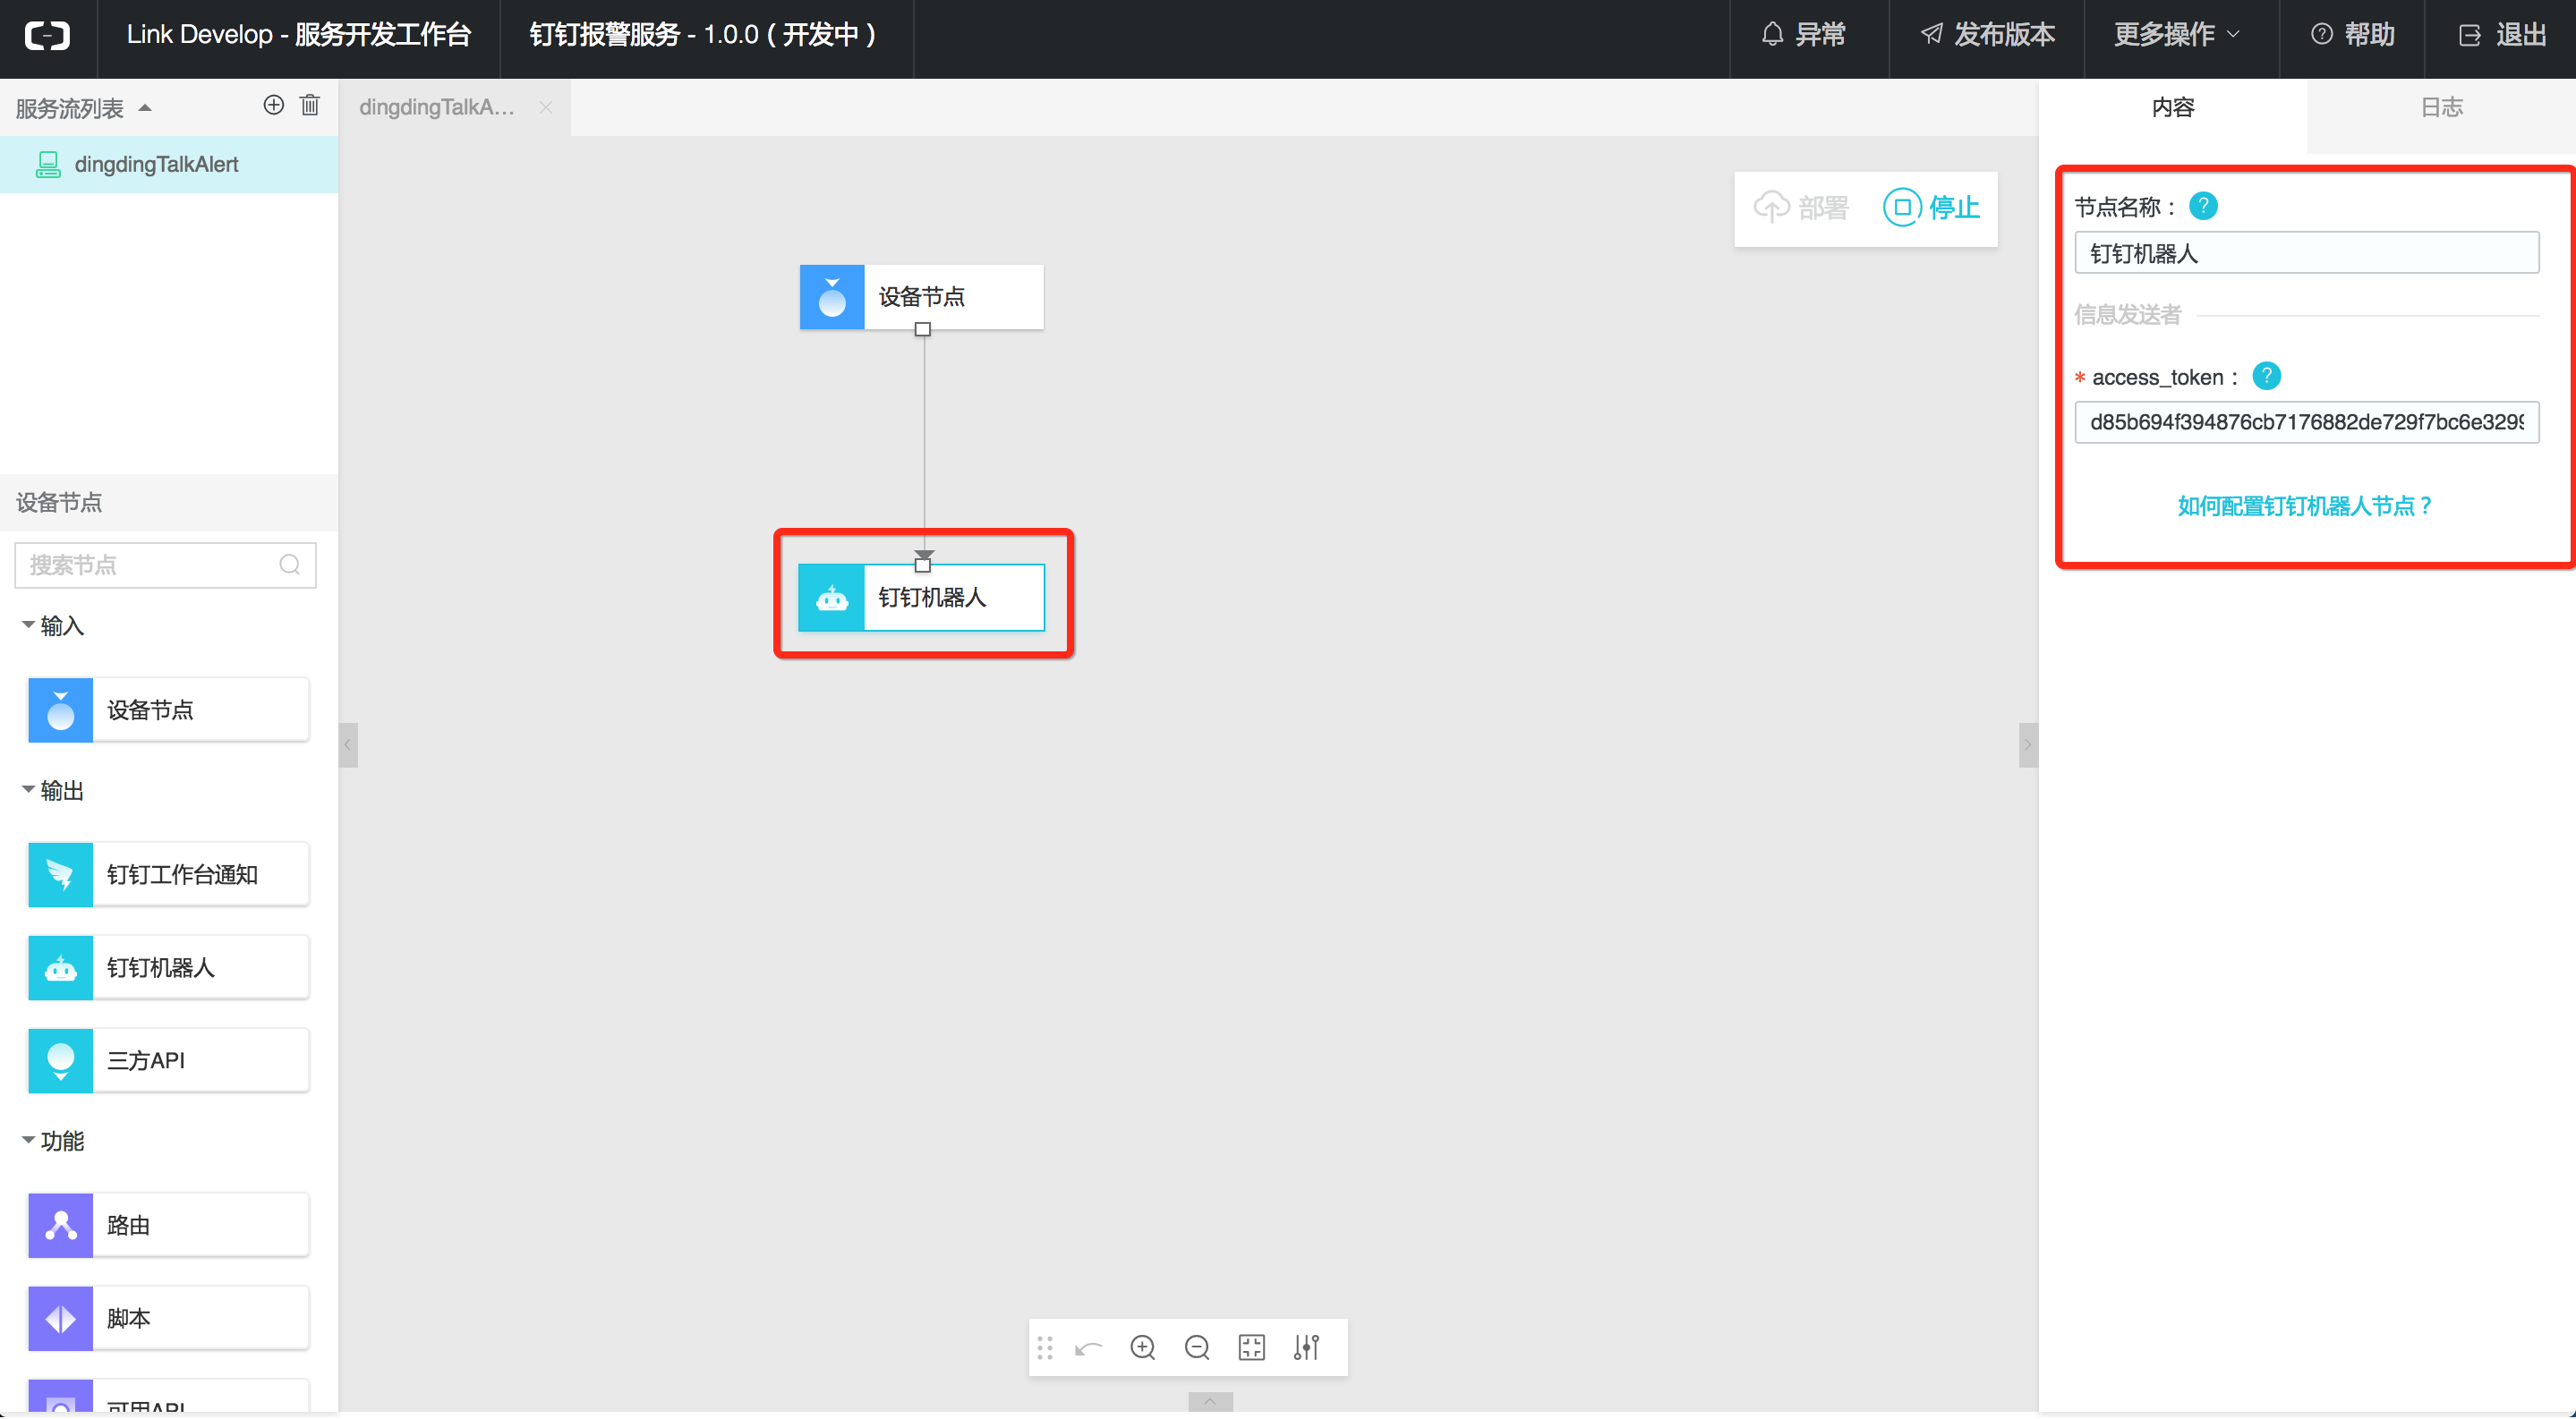Select dingdingTalkAlert in service flow list
This screenshot has width=2576, height=1419.
(x=169, y=164)
